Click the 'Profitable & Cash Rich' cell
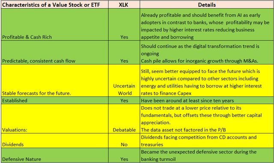The width and height of the screenshot is (274, 163). click(x=55, y=25)
